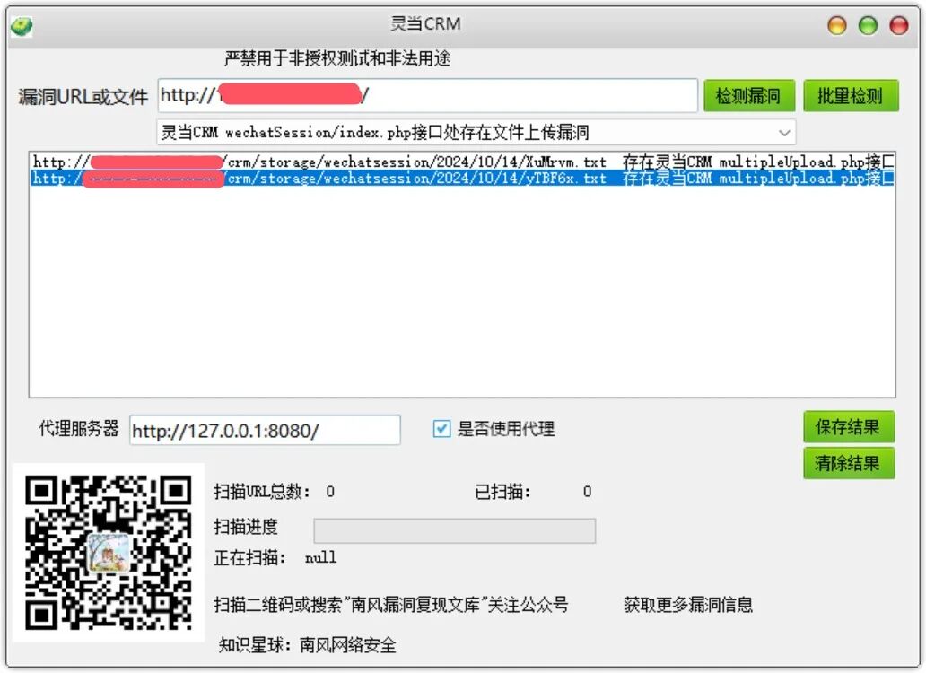Click the orange minimize window button
Image resolution: width=926 pixels, height=673 pixels.
coord(837,25)
